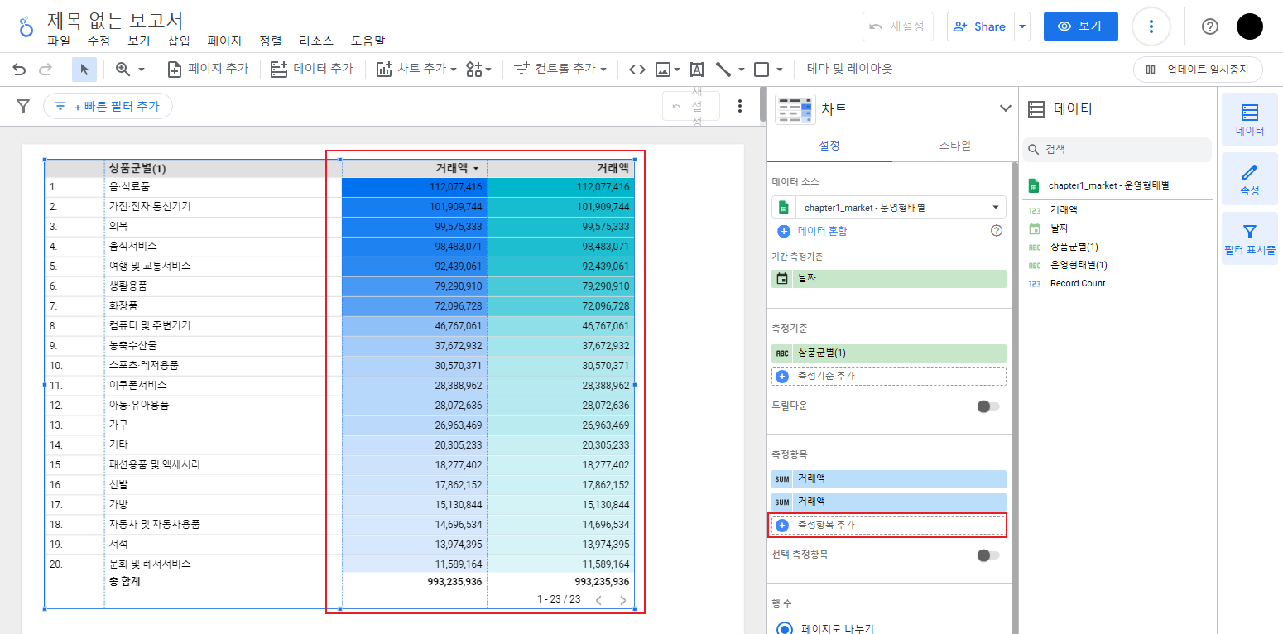
Task: Click the 빠른 필터 추가 button
Action: click(108, 106)
